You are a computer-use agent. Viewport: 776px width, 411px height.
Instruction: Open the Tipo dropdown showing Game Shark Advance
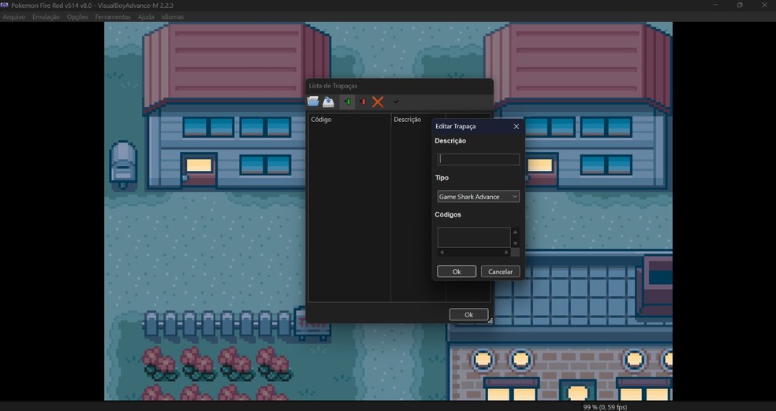click(x=479, y=197)
